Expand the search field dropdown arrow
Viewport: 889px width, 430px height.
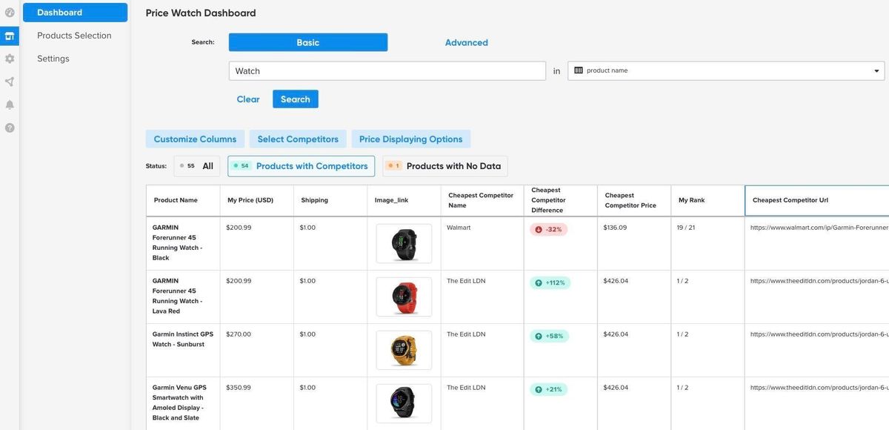(x=876, y=71)
